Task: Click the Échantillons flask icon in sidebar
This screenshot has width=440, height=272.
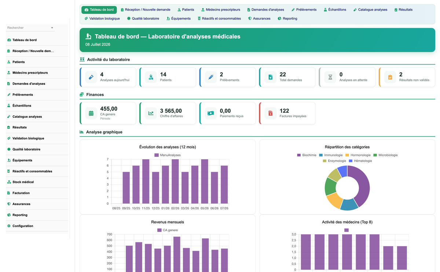Action: [x=9, y=105]
